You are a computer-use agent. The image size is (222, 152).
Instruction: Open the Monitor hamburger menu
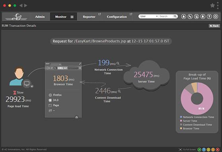[72, 17]
